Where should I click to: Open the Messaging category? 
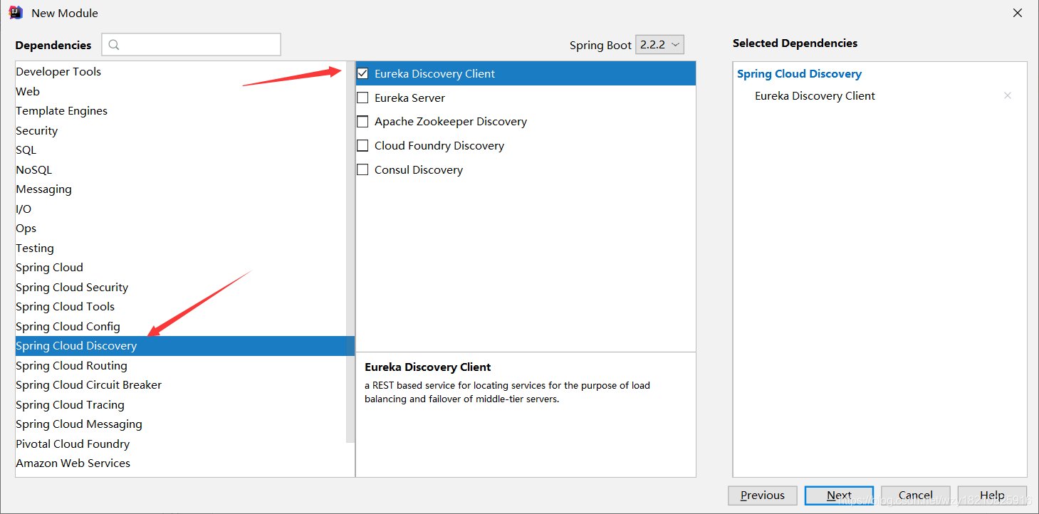click(x=181, y=189)
